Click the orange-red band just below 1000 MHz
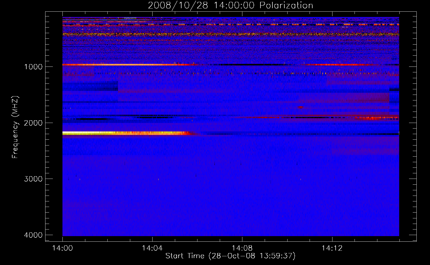Image resolution: width=430 pixels, height=265 pixels. tap(130, 65)
